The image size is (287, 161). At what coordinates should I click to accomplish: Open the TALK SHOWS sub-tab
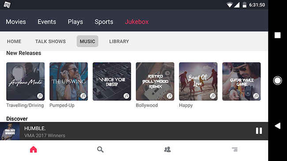tap(50, 41)
